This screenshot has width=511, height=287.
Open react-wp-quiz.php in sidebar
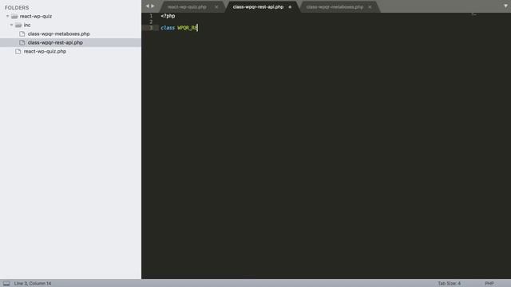(45, 51)
